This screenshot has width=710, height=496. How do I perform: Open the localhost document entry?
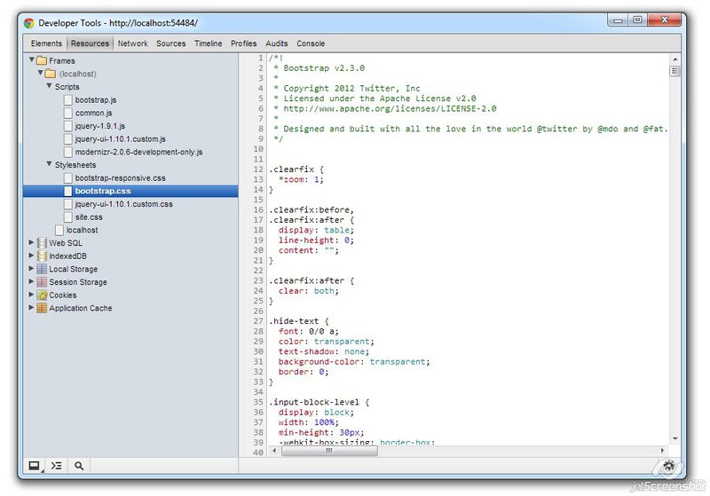pos(82,230)
